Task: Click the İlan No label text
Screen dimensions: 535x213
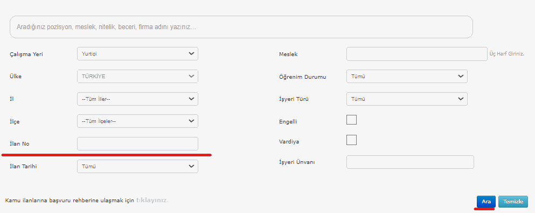Action: coord(19,143)
